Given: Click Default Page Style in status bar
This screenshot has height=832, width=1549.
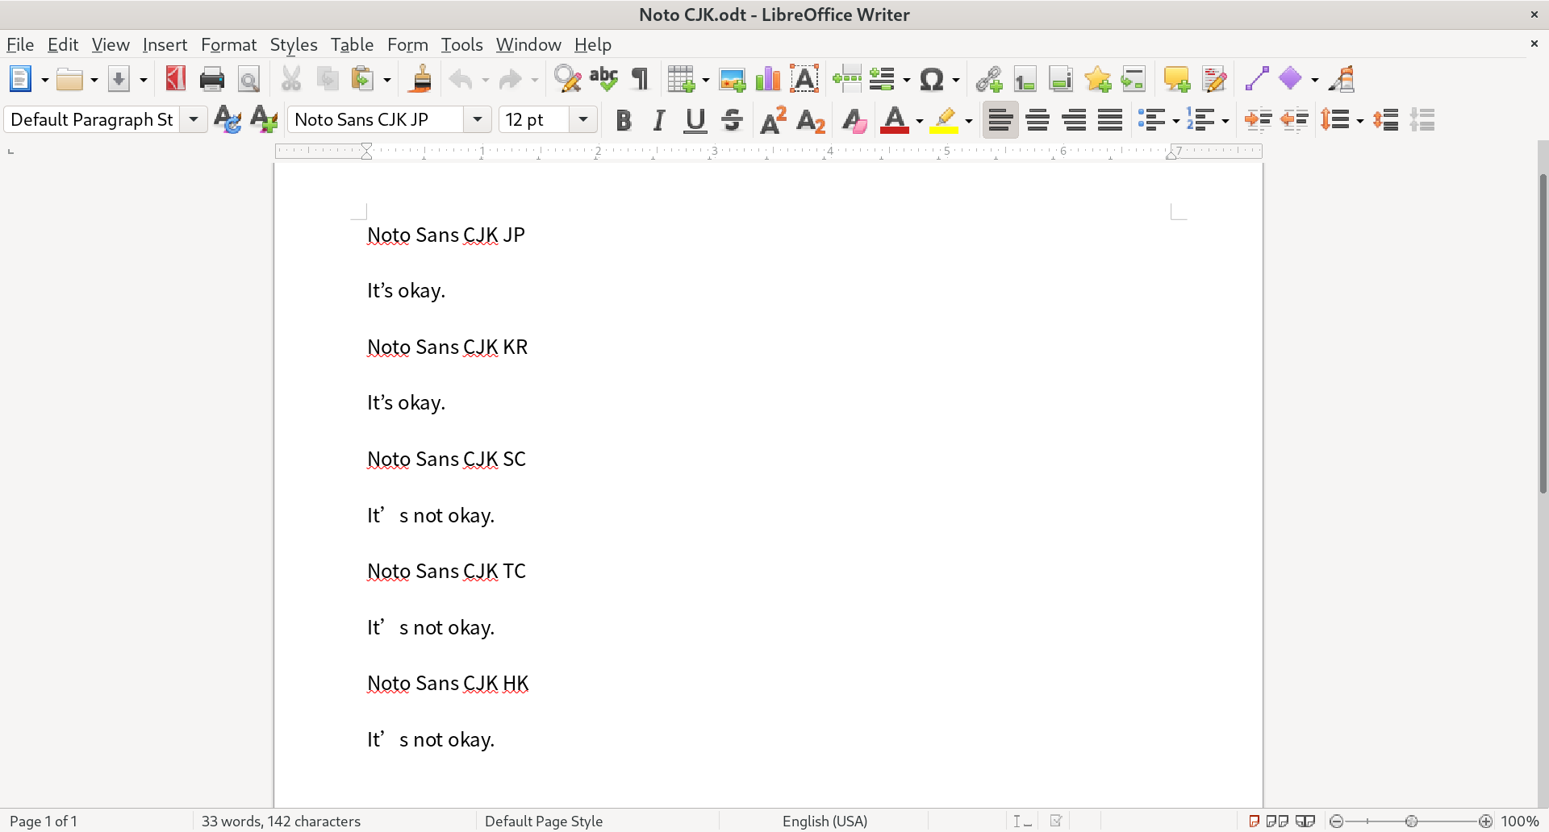Looking at the screenshot, I should pos(544,821).
